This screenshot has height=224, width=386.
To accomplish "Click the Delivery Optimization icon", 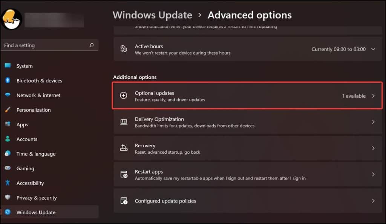I will (x=124, y=122).
